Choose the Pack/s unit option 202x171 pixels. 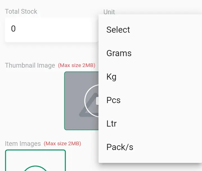point(150,147)
